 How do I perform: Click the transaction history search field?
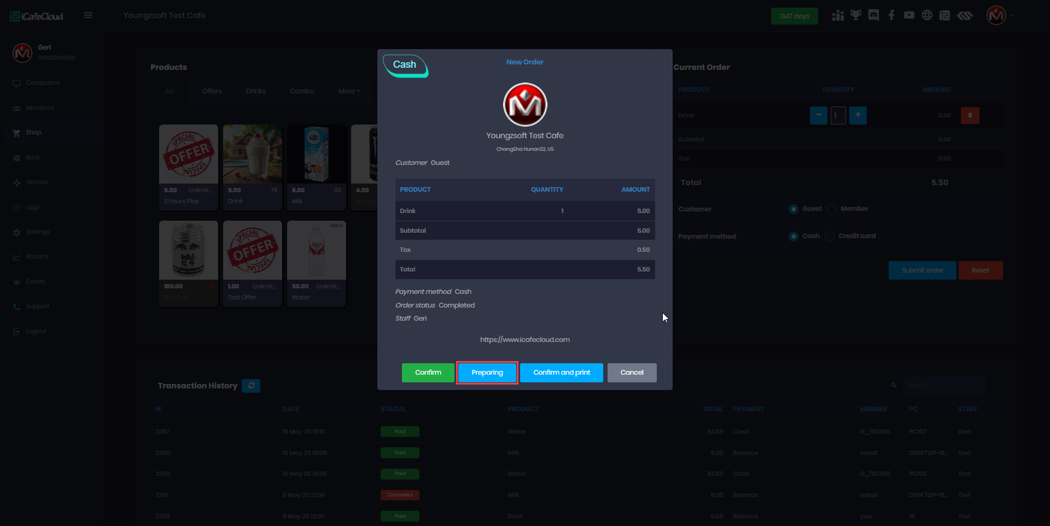point(944,386)
